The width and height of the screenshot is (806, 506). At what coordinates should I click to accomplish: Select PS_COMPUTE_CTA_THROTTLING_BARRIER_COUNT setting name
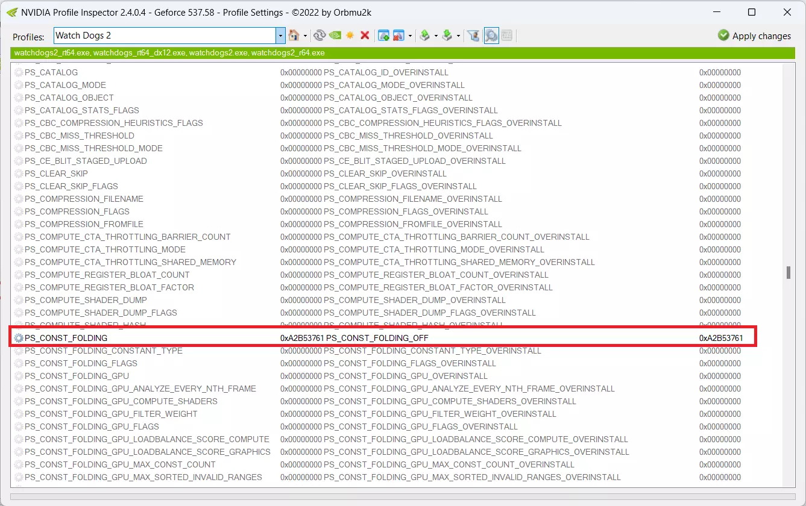click(x=128, y=237)
